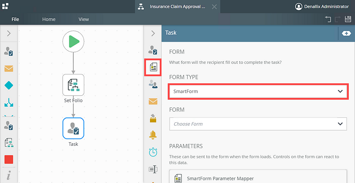Open the File menu
Screen dimensions: 355x183
click(x=15, y=19)
